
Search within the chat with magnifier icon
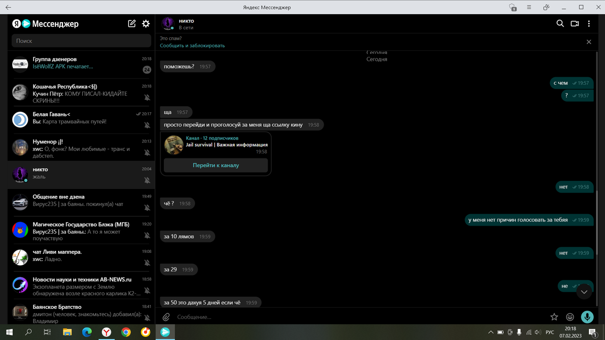point(560,24)
